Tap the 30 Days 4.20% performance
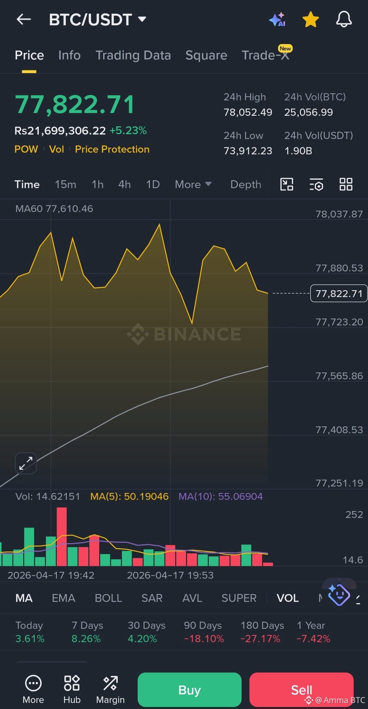This screenshot has height=709, width=368. click(147, 632)
